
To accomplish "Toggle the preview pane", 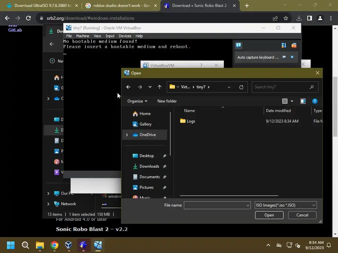I will click(303, 101).
